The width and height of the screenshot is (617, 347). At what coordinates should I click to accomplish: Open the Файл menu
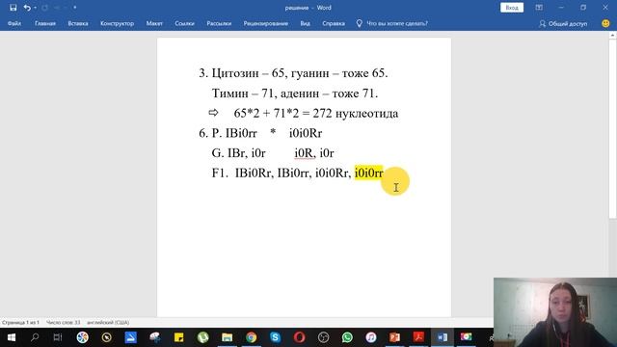click(14, 23)
